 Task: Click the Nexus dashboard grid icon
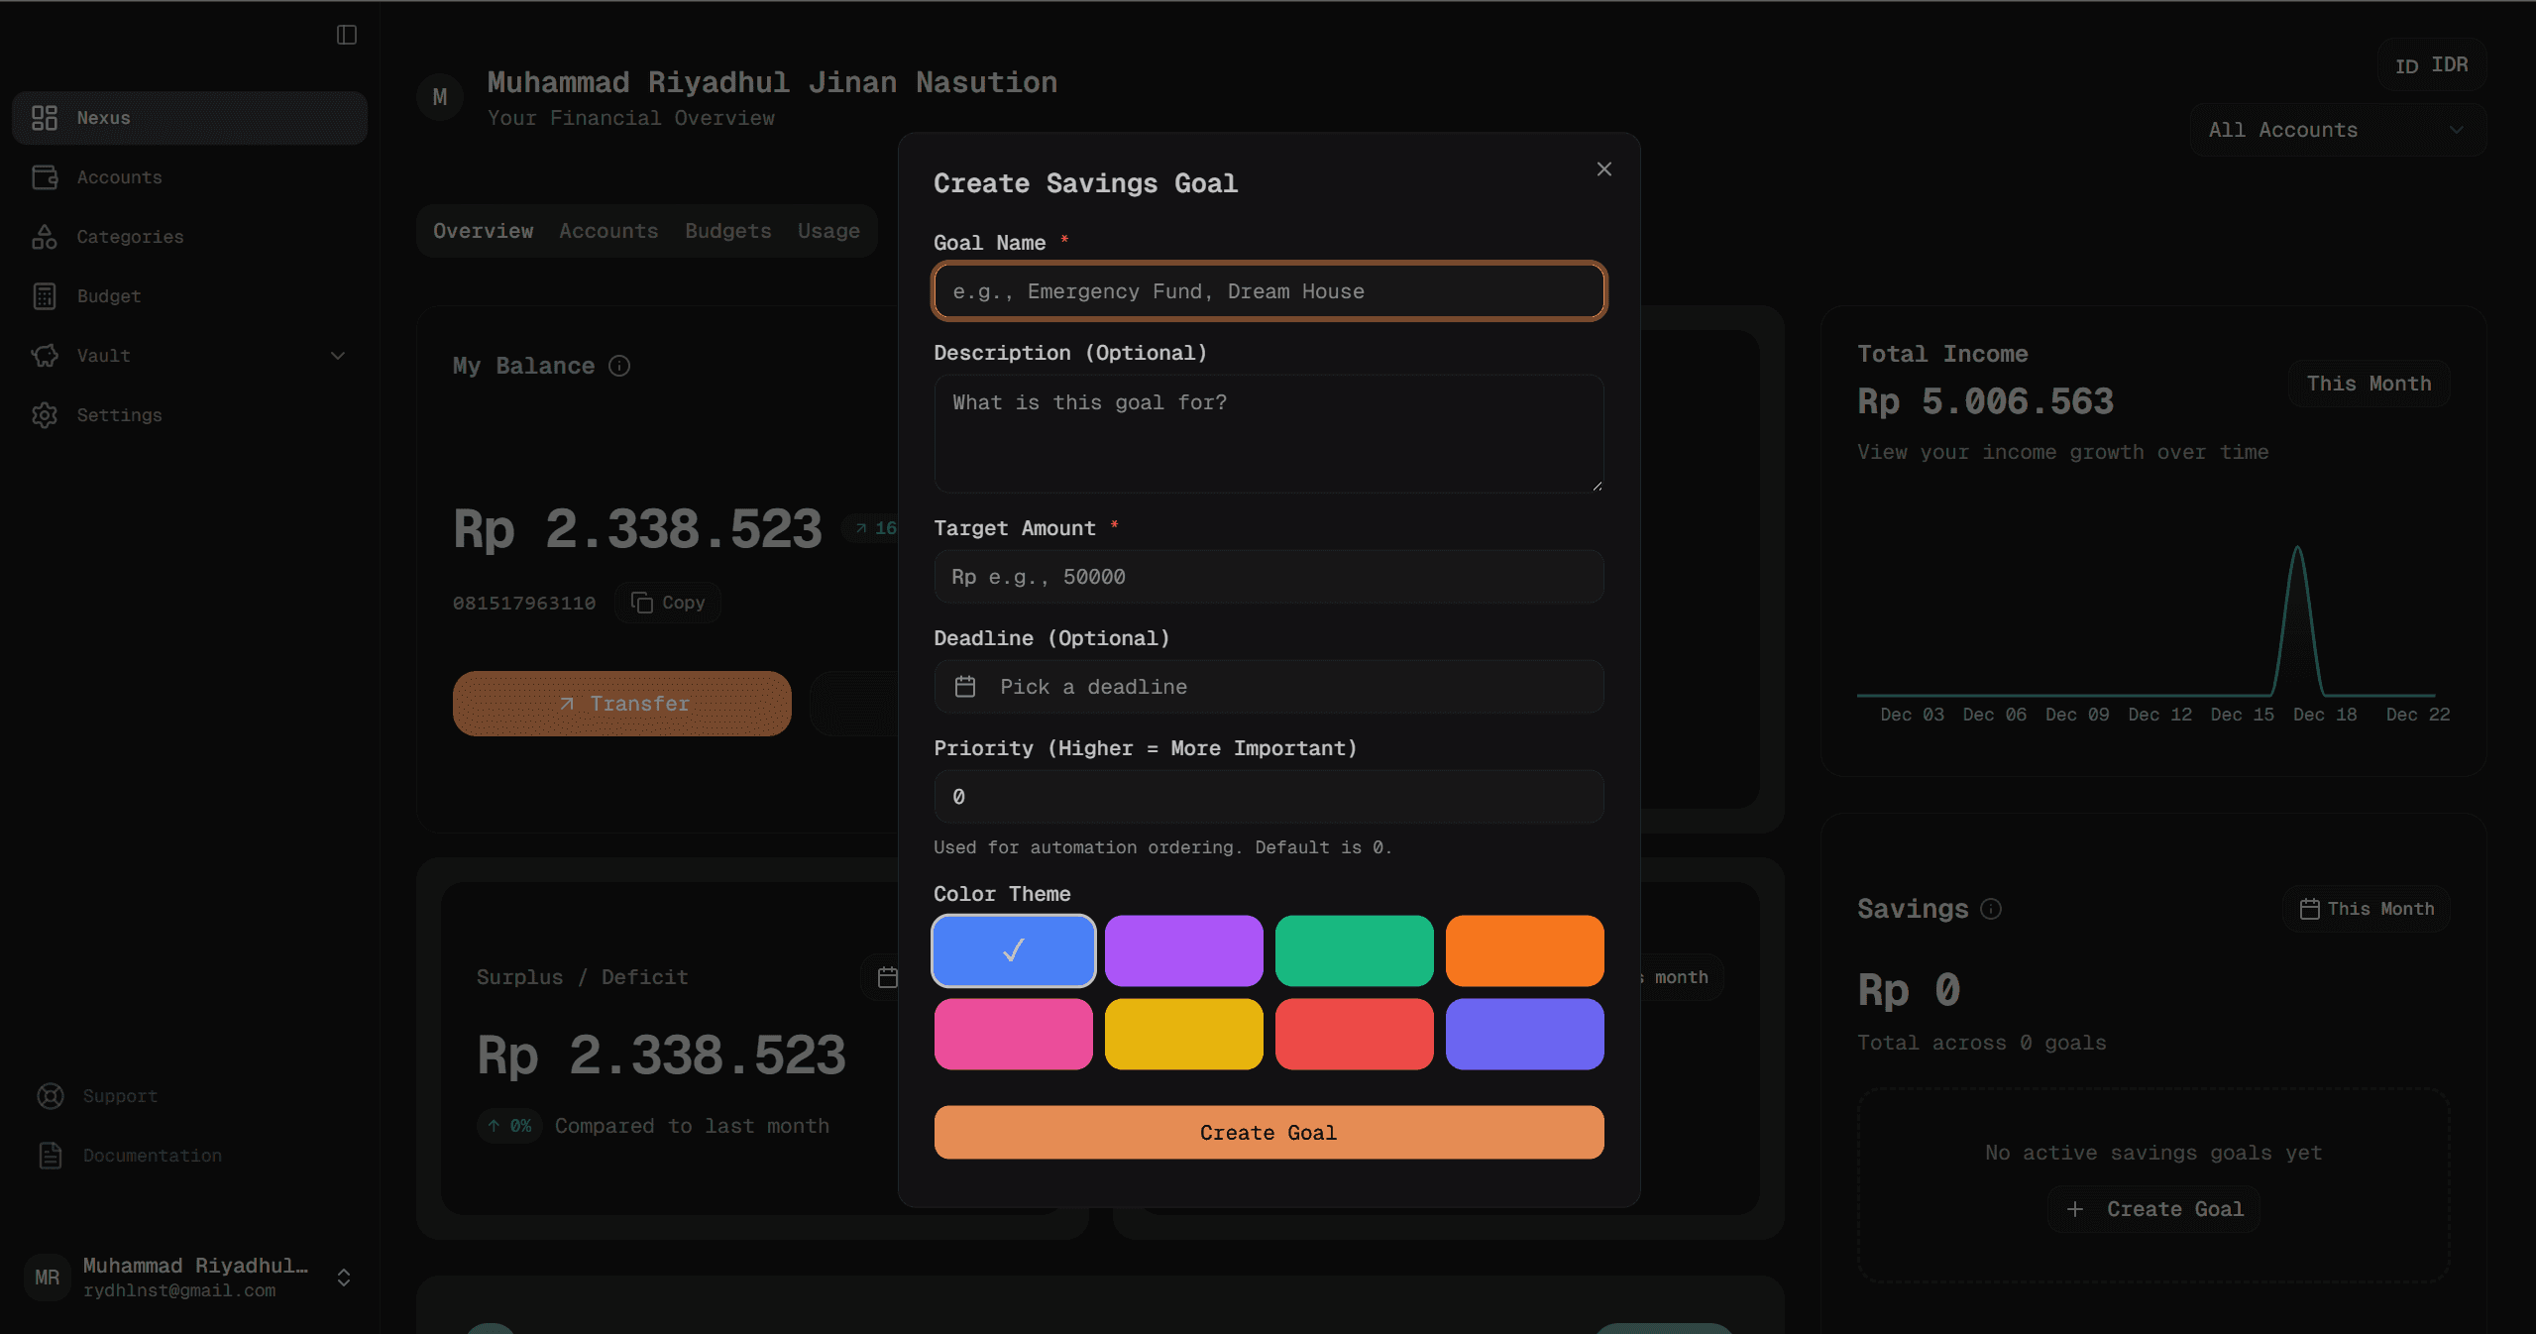[x=45, y=118]
